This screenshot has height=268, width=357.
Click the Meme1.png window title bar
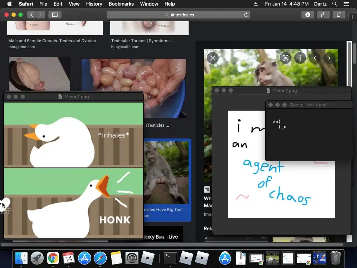click(x=74, y=97)
